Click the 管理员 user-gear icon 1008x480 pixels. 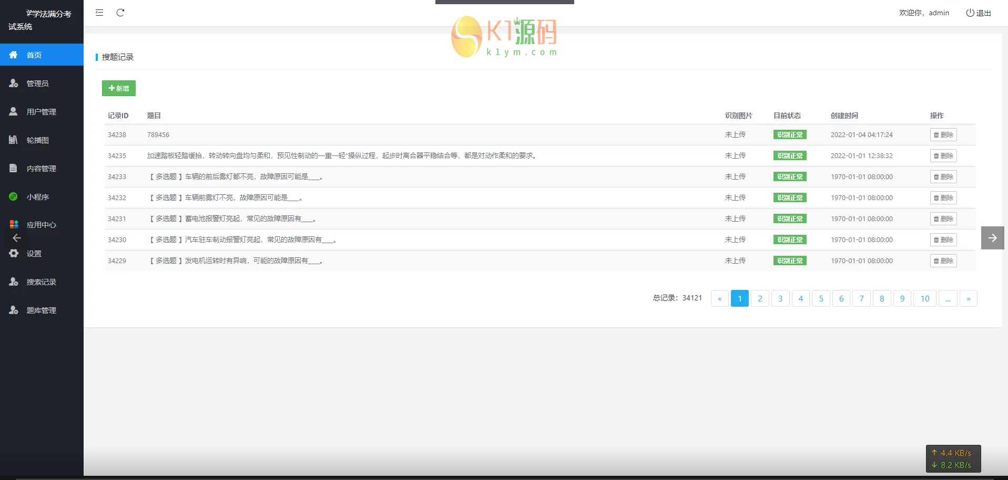14,83
